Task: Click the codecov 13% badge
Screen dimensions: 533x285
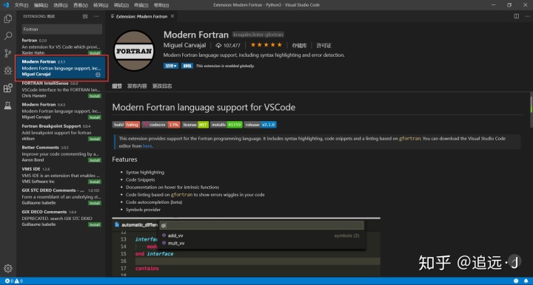Action: [161, 125]
